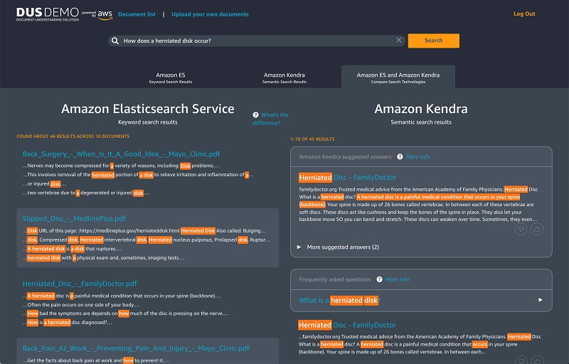Image resolution: width=569 pixels, height=364 pixels.
Task: Click Amazon Kendra semantic results heading
Action: click(421, 109)
